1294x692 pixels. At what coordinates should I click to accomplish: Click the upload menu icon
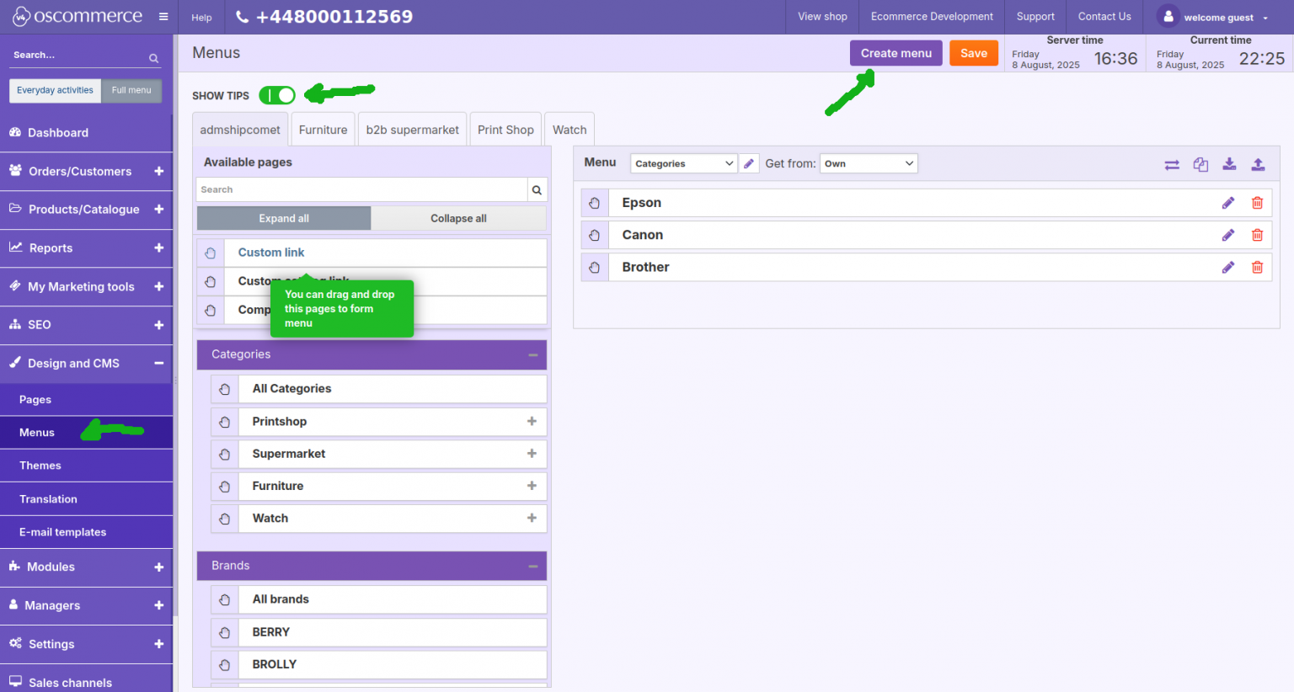(1258, 164)
